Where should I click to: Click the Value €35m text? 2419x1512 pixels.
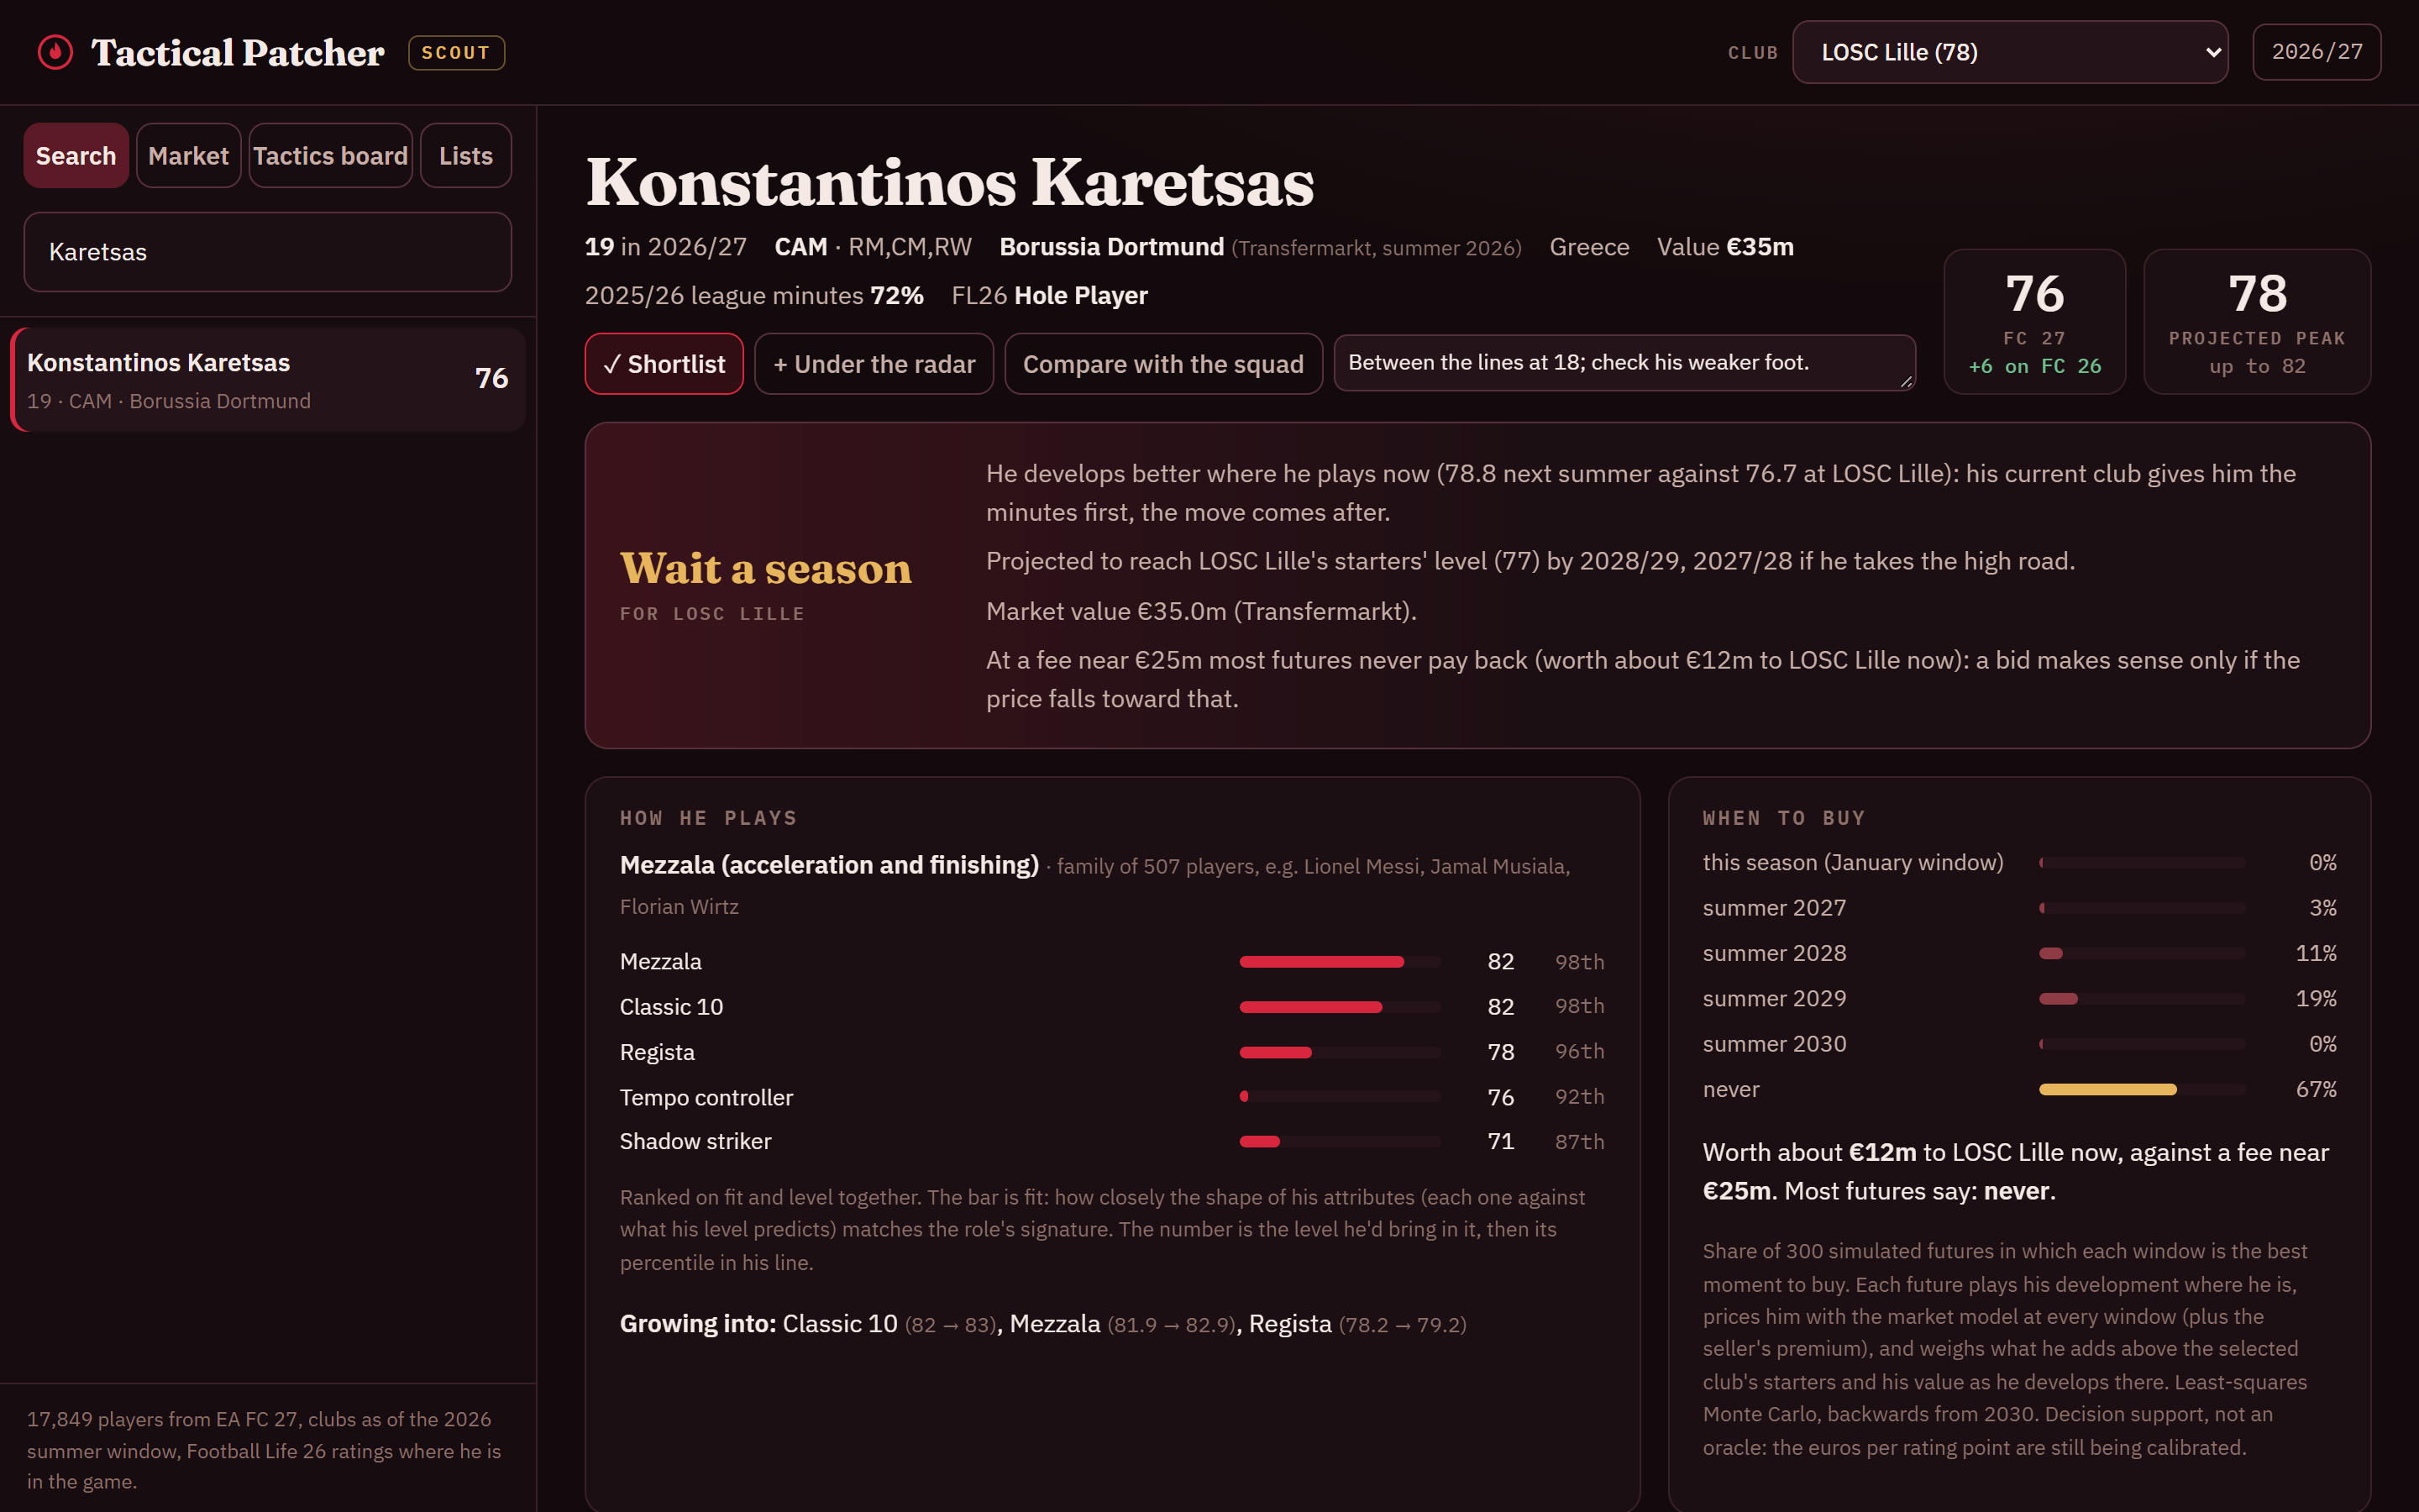[1725, 247]
